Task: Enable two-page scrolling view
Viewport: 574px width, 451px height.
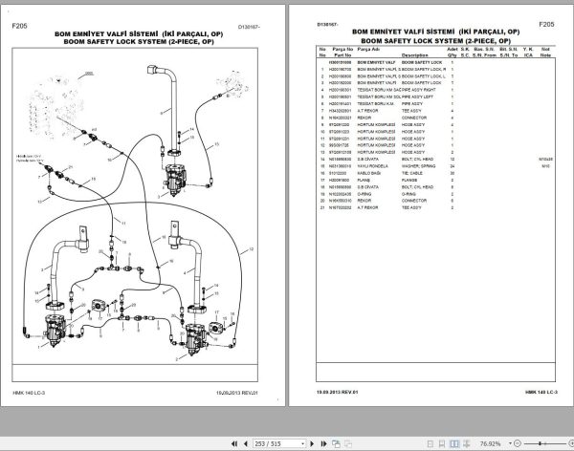Action: (x=466, y=443)
